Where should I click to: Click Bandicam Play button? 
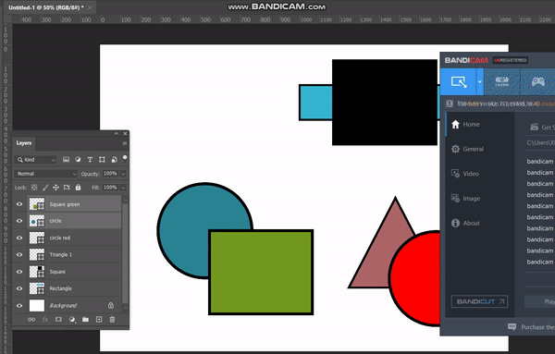pos(540,301)
